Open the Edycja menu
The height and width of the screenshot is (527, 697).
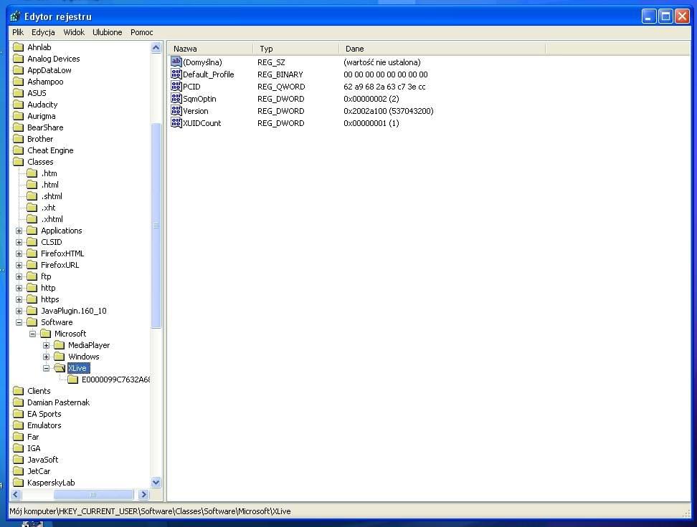tap(43, 32)
